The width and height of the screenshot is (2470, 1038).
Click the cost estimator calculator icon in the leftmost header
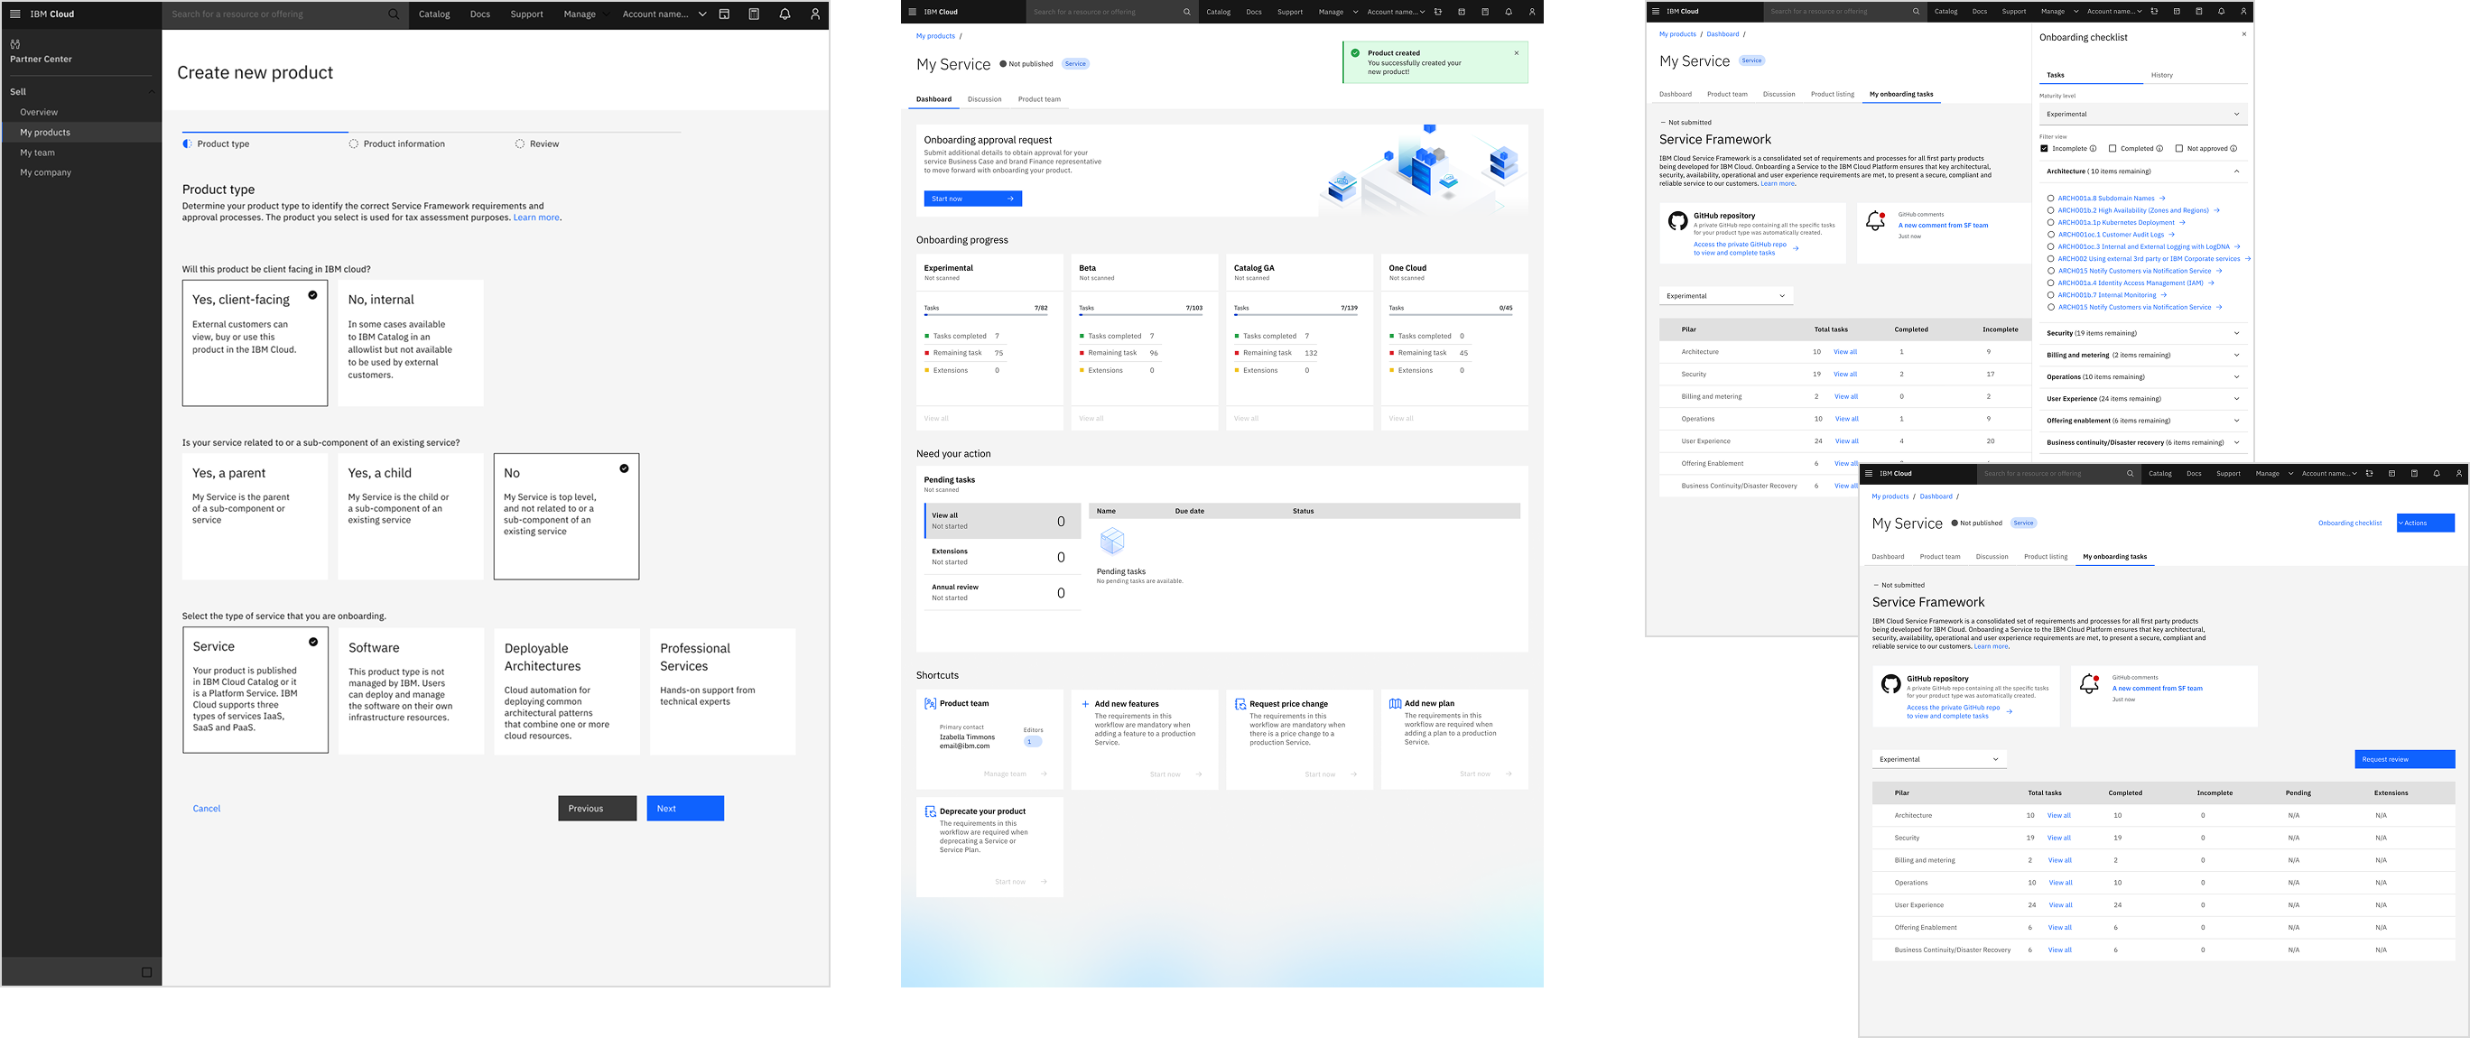tap(754, 14)
